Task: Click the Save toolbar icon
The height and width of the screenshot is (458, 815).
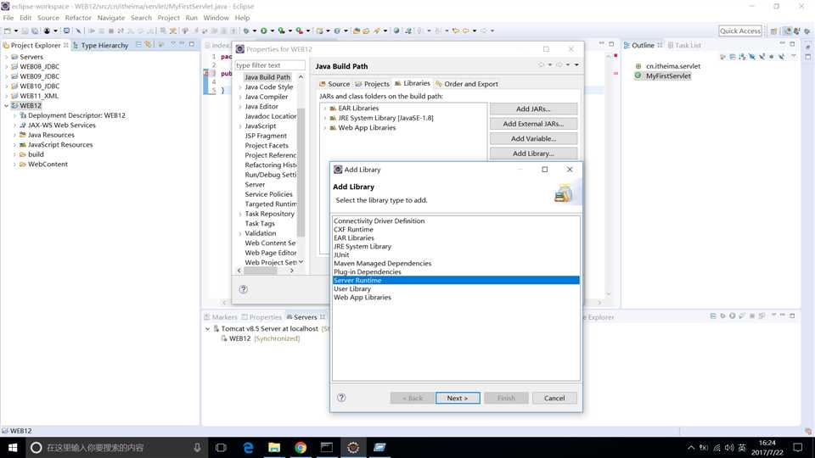Action: (x=25, y=31)
